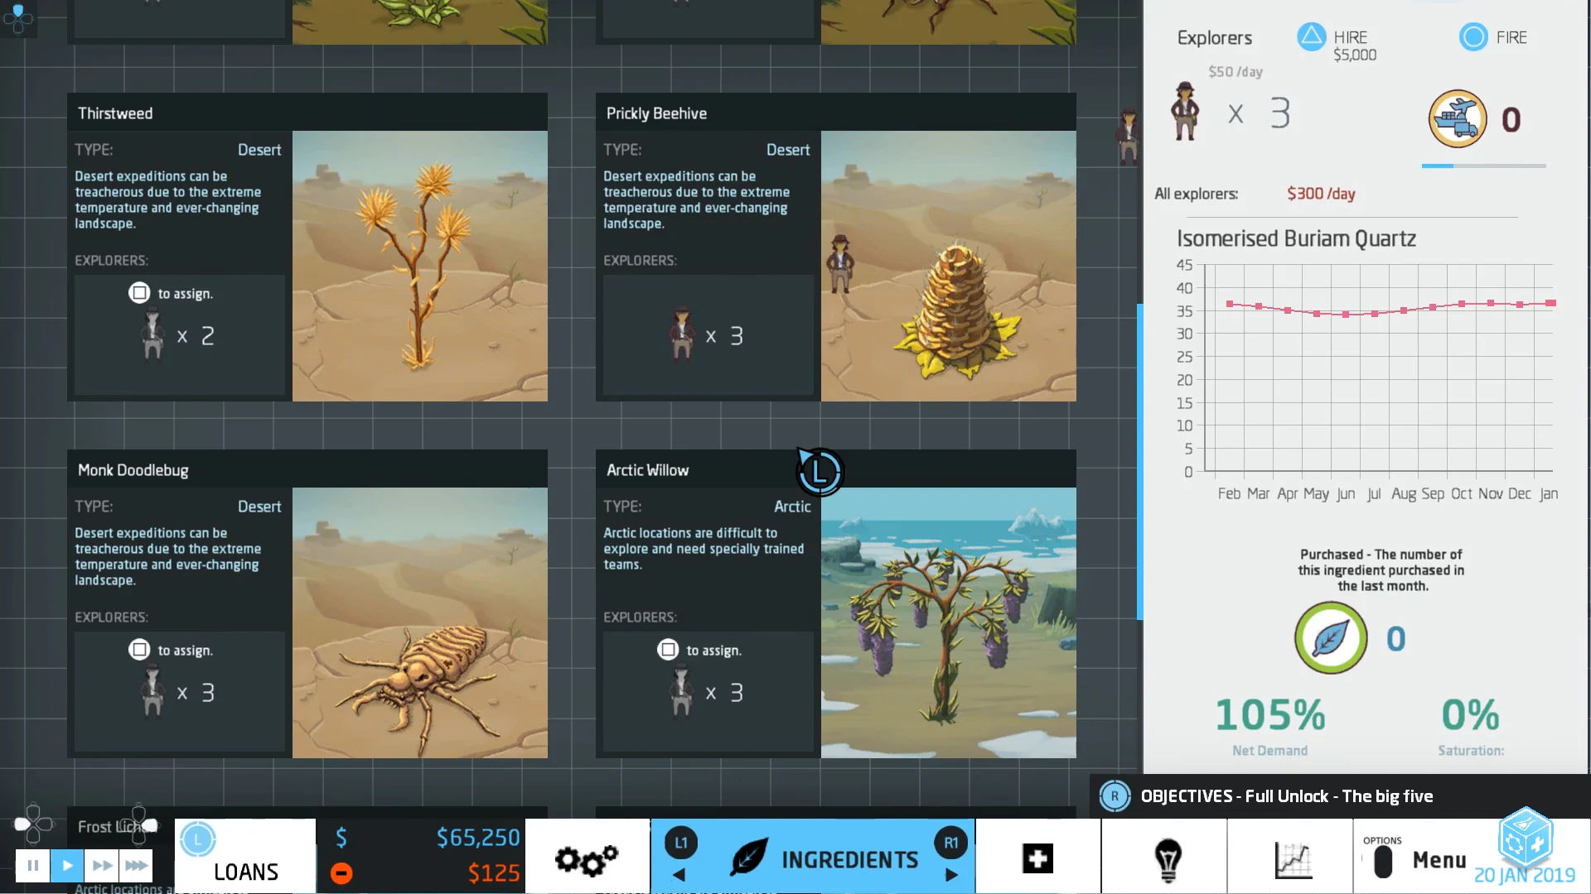Pause the simulation with the pause icon
This screenshot has height=894, width=1591.
pyautogui.click(x=32, y=865)
